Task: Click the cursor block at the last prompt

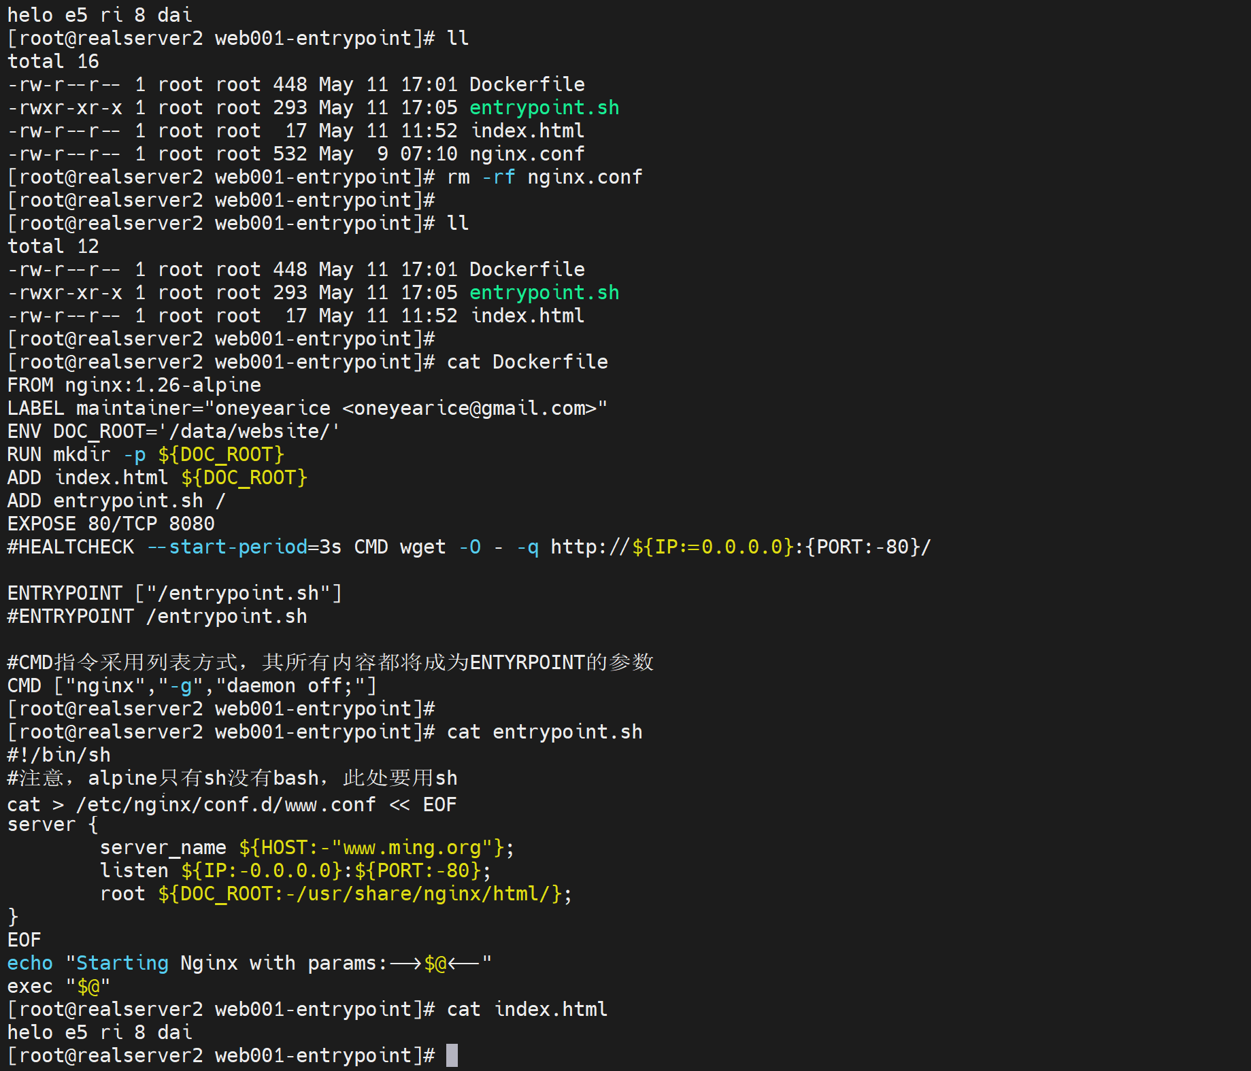Action: (452, 1055)
